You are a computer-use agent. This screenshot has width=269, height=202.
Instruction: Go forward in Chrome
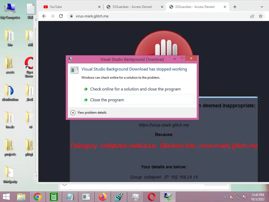[53, 16]
